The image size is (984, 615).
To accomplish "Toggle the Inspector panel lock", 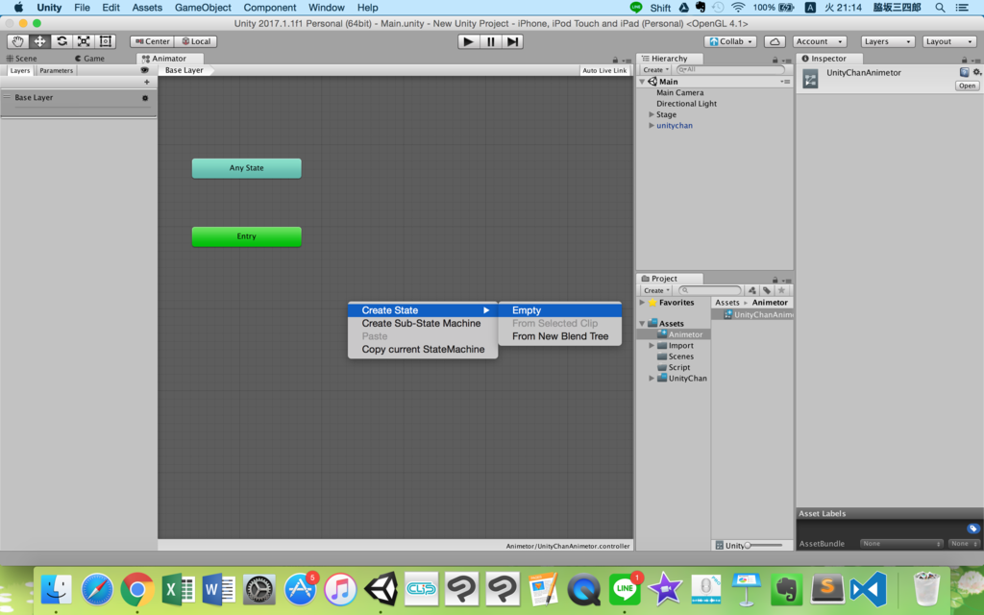I will [965, 61].
